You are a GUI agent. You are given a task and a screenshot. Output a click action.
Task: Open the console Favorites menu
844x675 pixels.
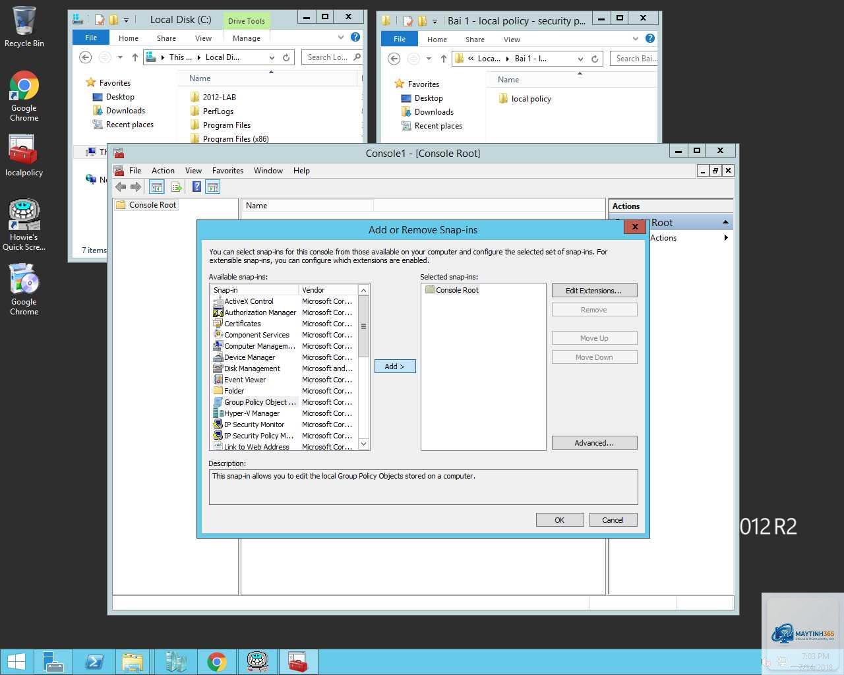click(227, 171)
